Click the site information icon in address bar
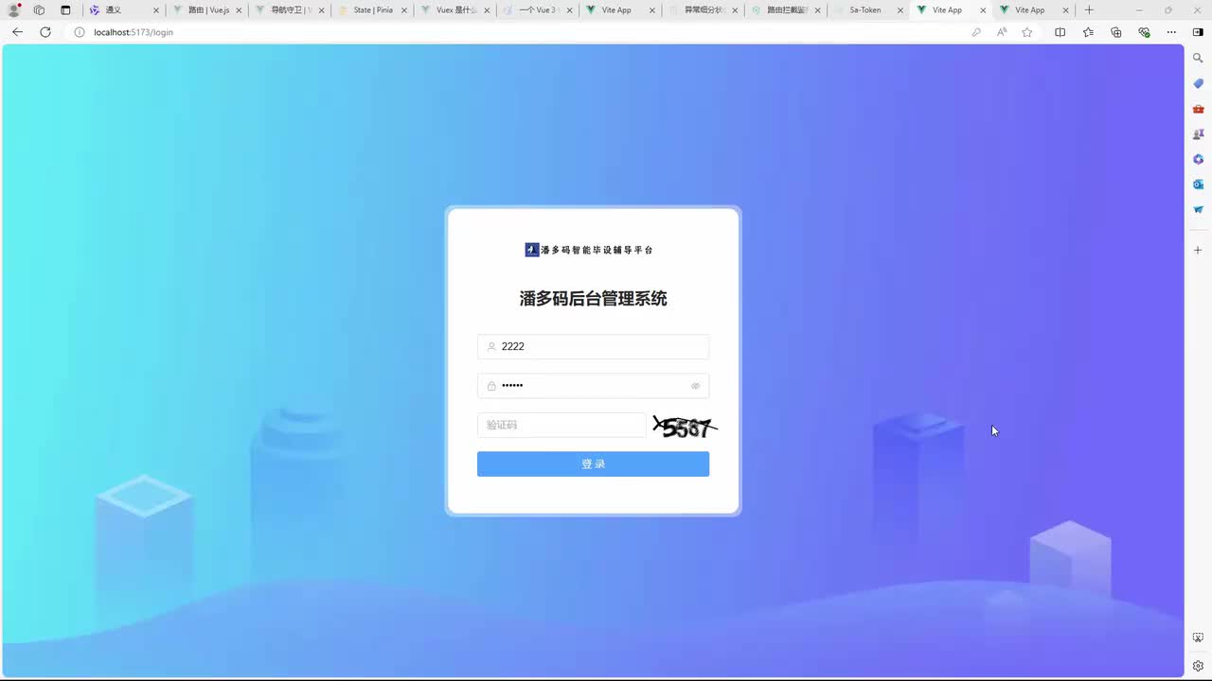This screenshot has height=681, width=1212. [80, 32]
